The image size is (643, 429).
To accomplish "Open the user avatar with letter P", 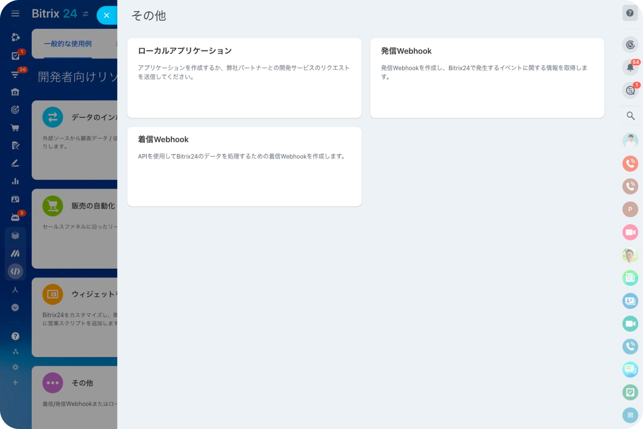I will tap(630, 209).
